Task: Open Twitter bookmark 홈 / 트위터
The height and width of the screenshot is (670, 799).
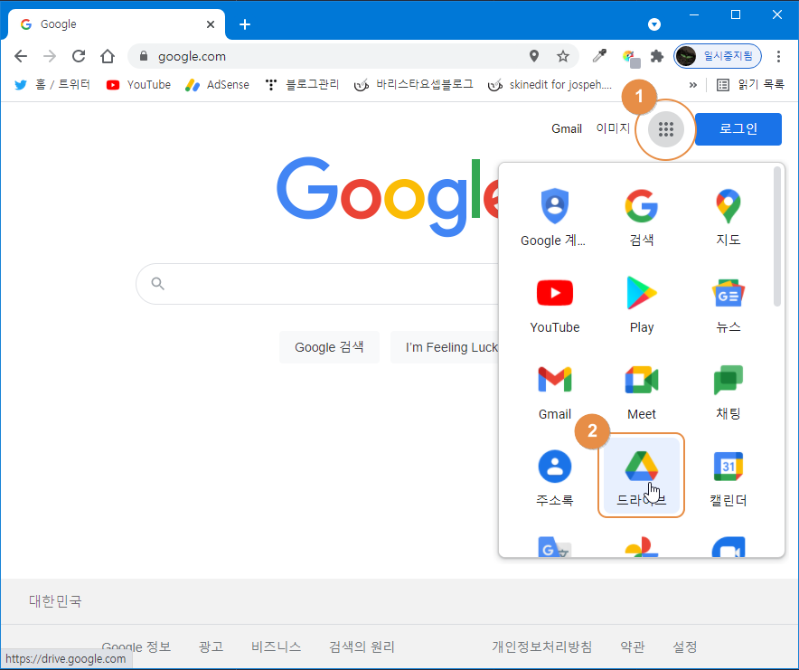Action: click(x=52, y=85)
